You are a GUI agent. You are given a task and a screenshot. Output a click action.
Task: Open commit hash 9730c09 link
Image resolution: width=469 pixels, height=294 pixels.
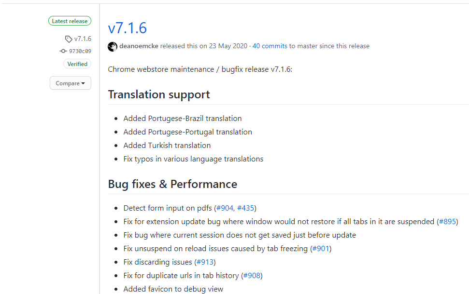[80, 51]
